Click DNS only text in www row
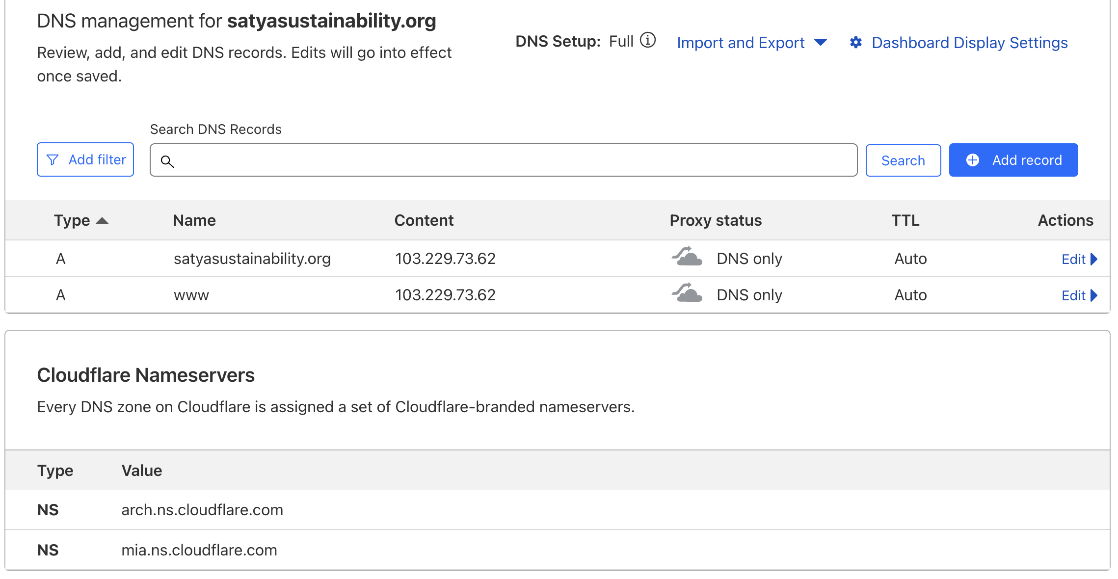The height and width of the screenshot is (579, 1118). click(749, 295)
